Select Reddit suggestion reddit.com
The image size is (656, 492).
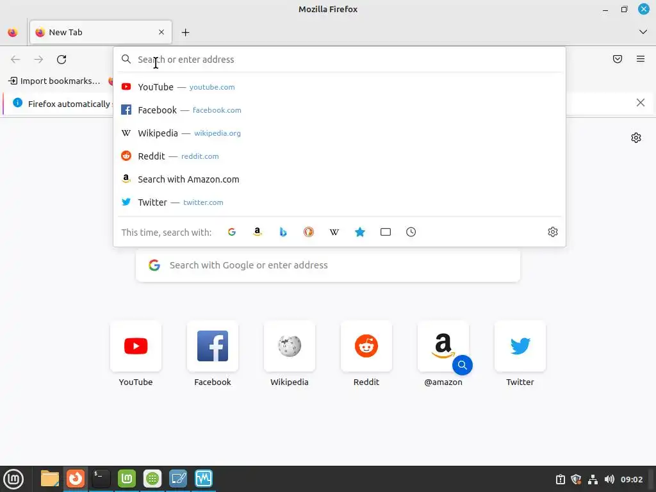[340, 156]
